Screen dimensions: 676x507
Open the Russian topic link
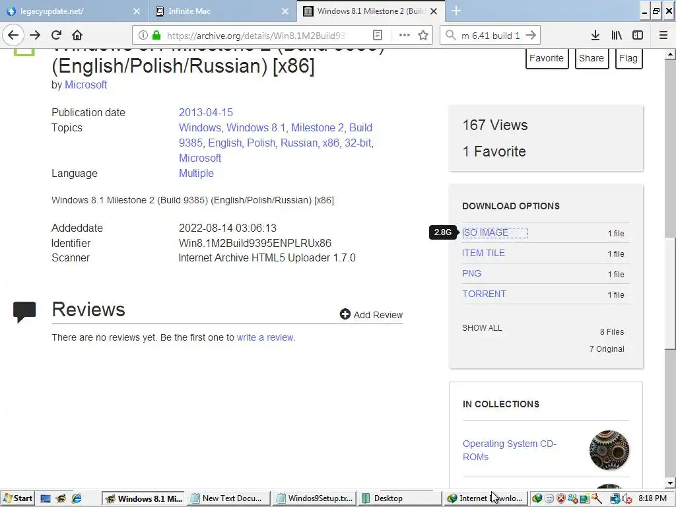click(x=299, y=143)
